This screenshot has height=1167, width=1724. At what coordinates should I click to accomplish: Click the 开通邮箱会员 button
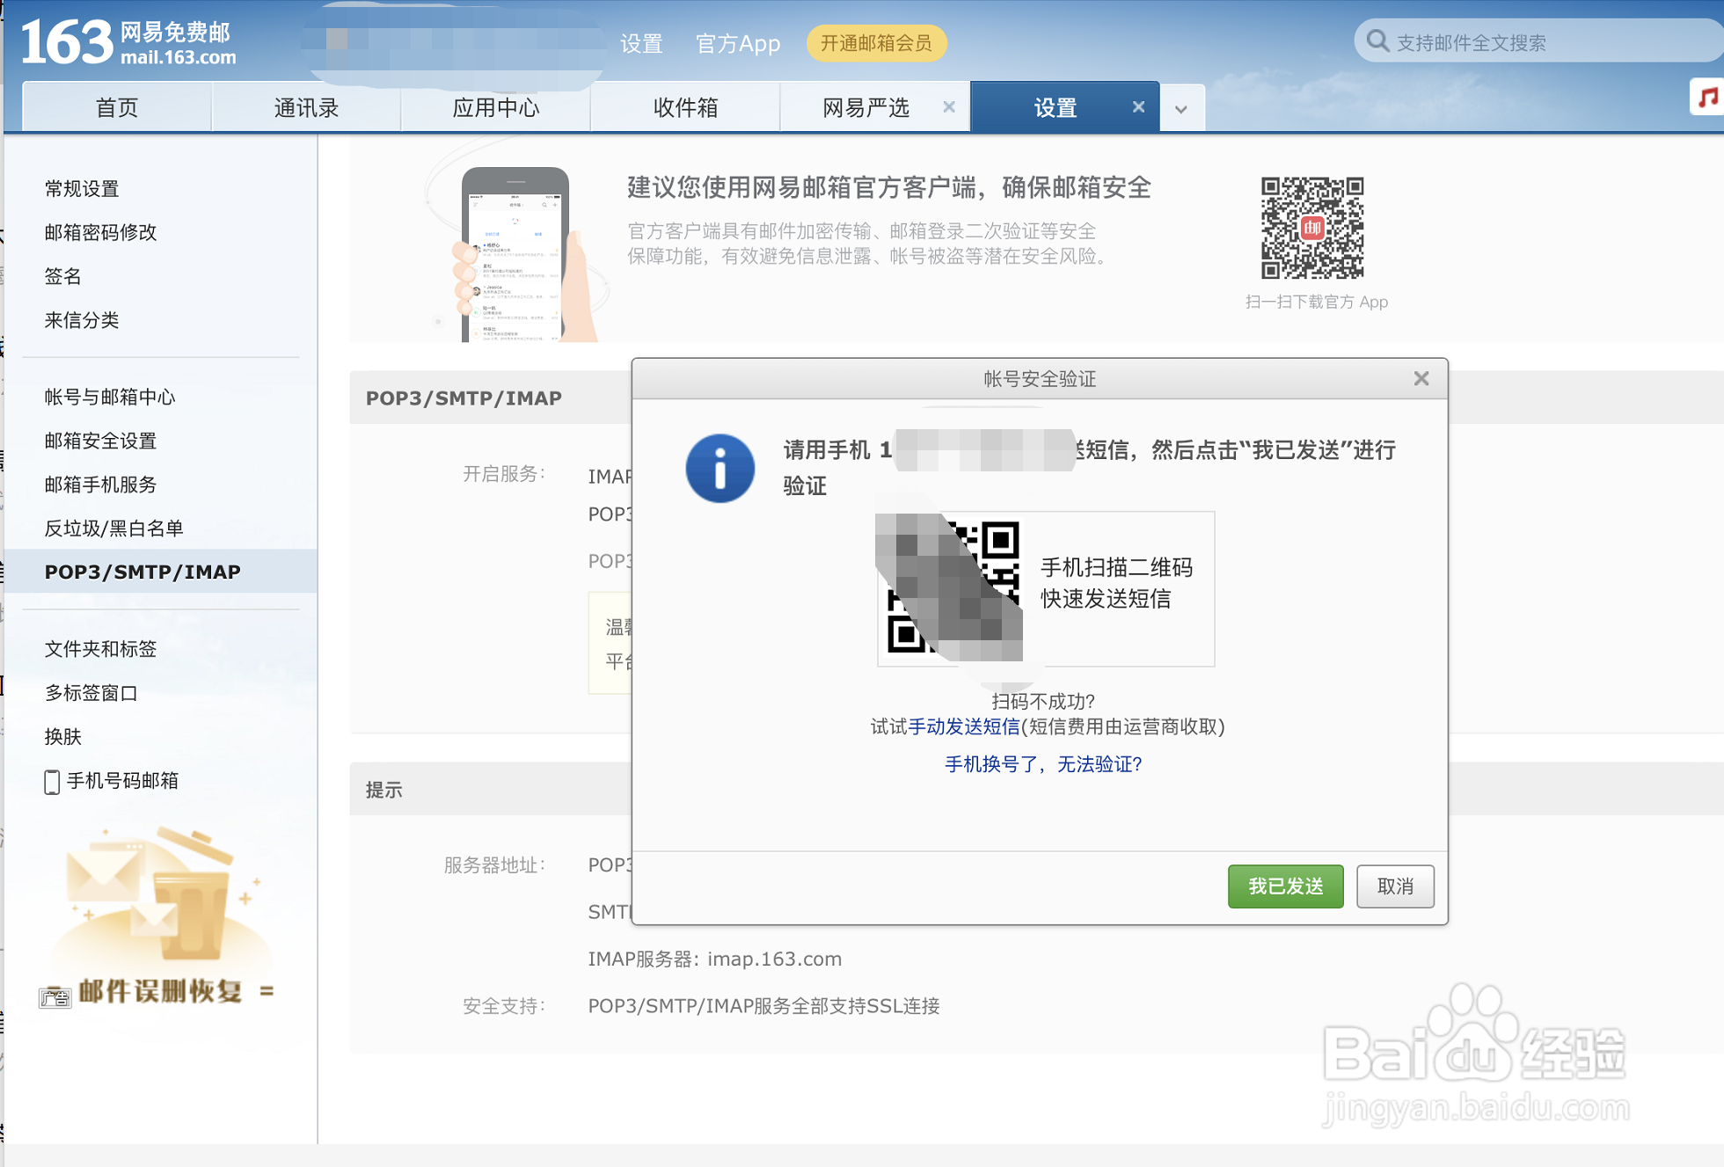click(x=876, y=42)
